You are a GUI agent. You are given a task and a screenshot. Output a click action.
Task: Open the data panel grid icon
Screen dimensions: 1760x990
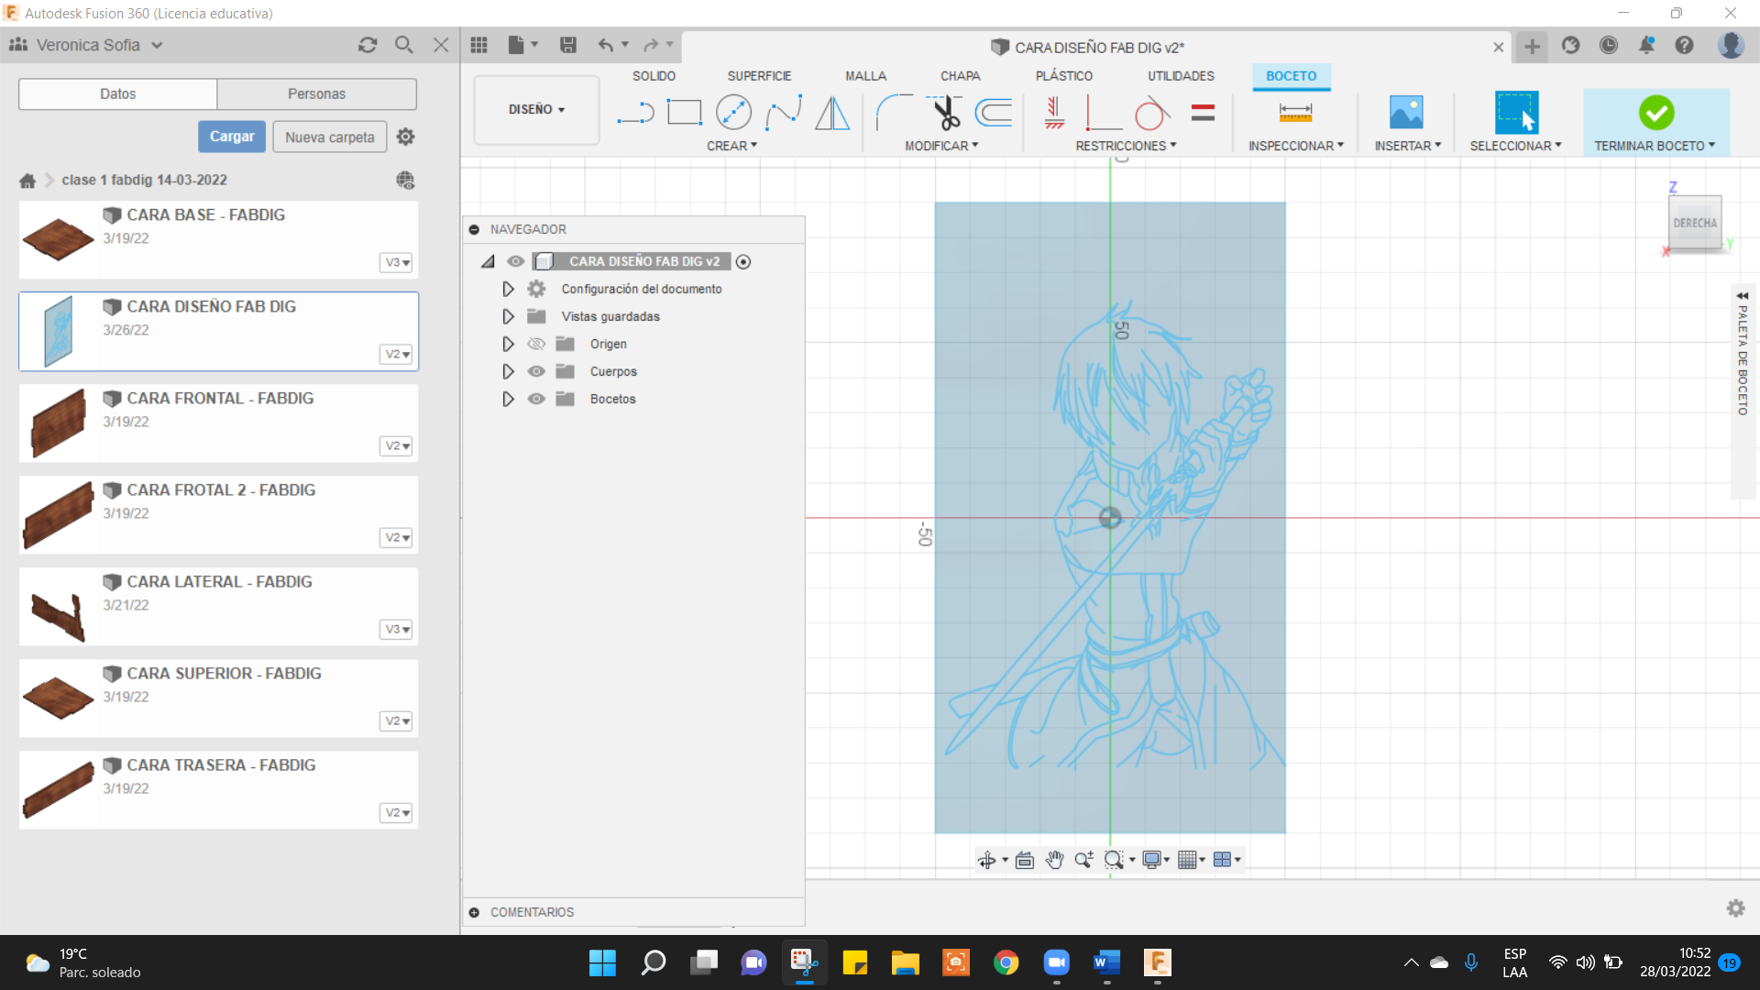click(478, 45)
